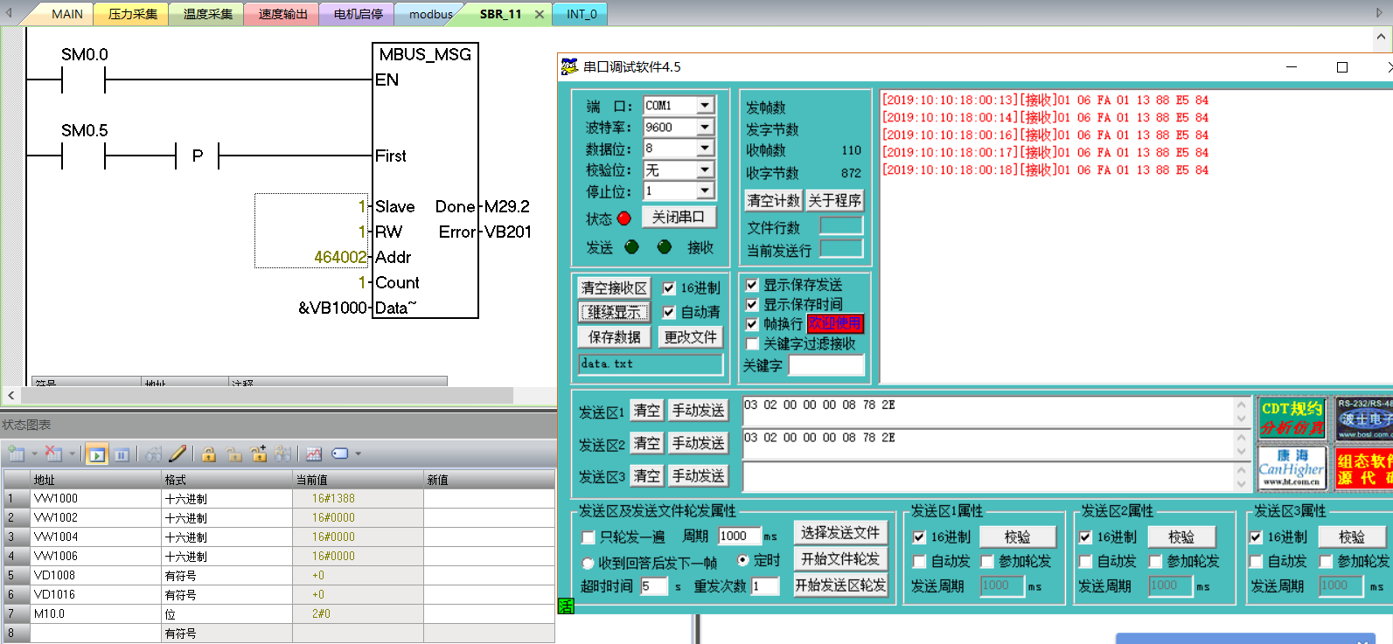Open the trend view graph icon
The width and height of the screenshot is (1393, 644).
click(314, 454)
